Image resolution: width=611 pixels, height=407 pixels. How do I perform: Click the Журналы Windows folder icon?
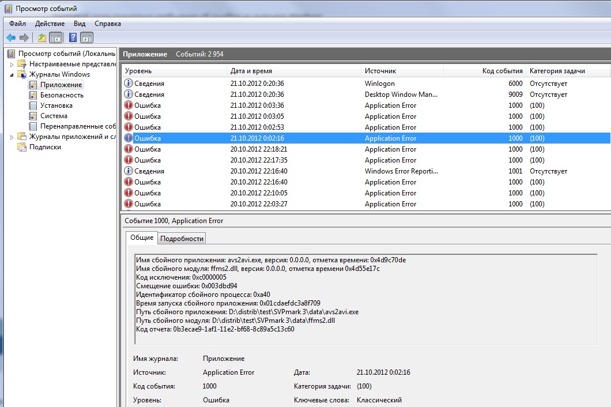click(x=22, y=74)
